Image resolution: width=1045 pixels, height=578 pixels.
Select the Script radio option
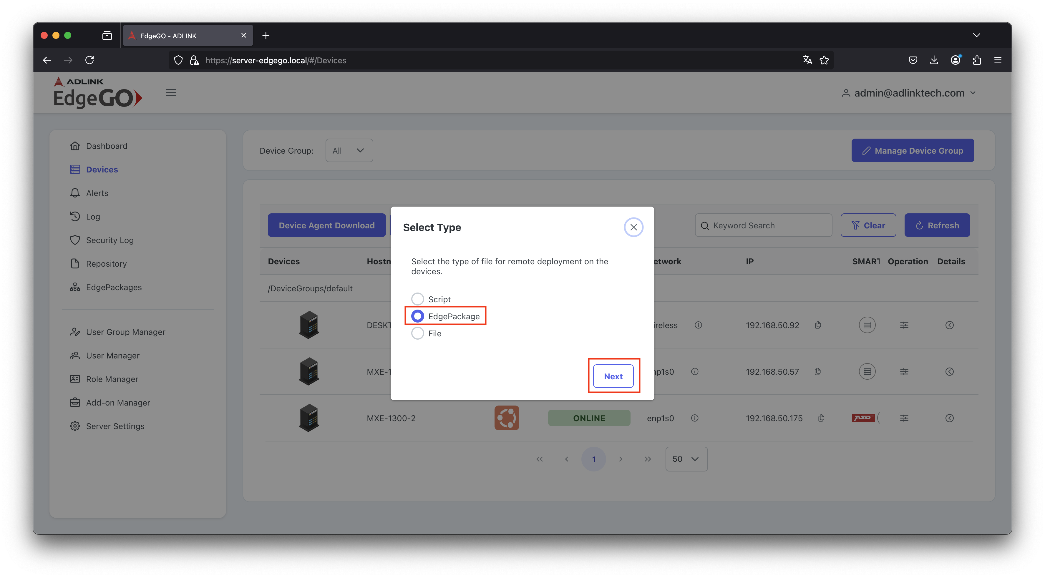coord(417,299)
